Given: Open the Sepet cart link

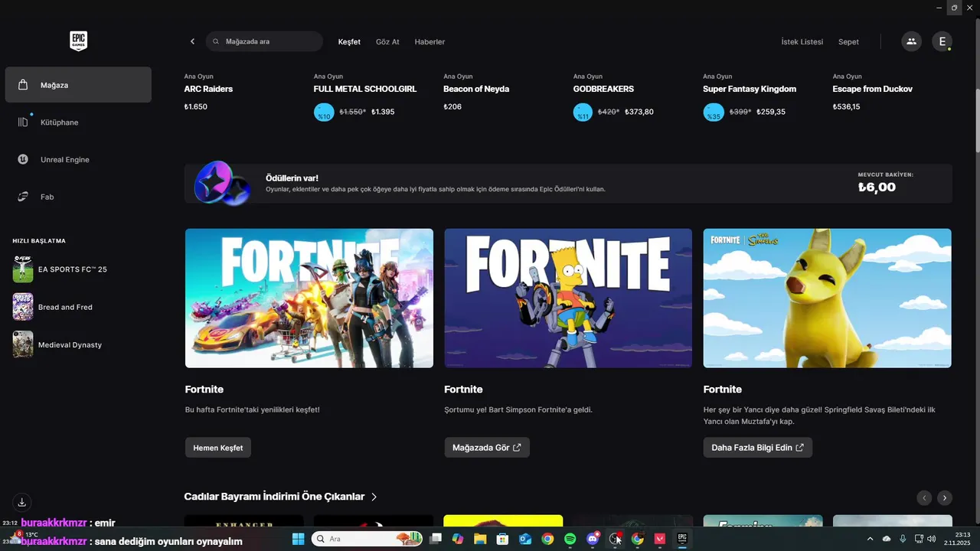Looking at the screenshot, I should (x=848, y=41).
